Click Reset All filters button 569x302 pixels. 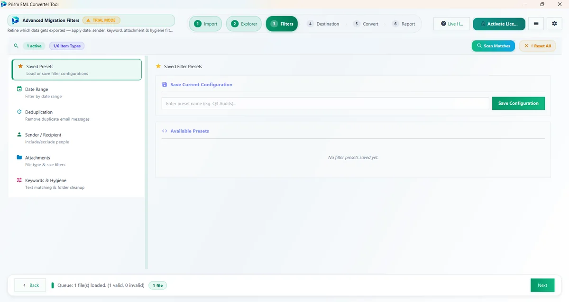[x=537, y=46]
